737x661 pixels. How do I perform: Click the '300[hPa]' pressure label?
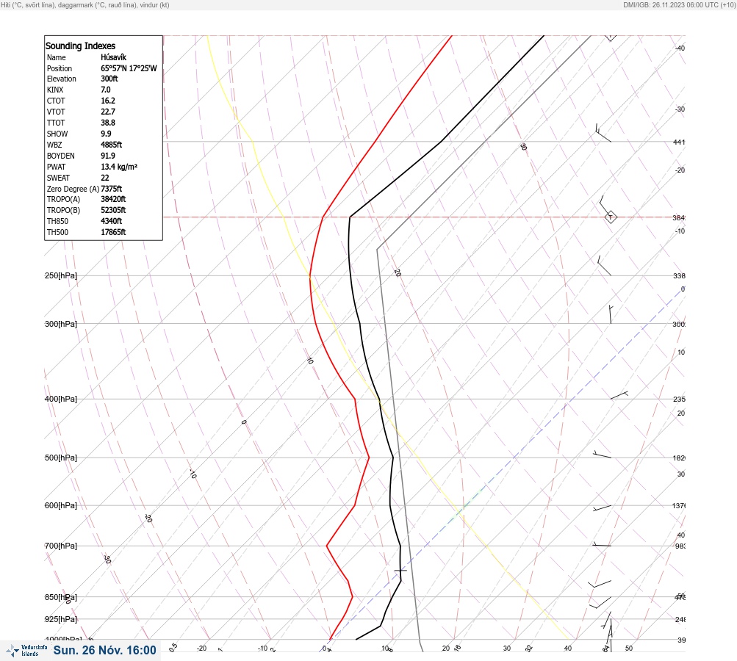click(61, 324)
